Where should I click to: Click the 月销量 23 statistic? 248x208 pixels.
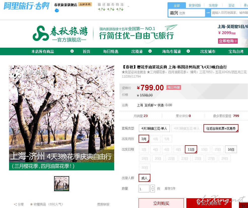(141, 116)
